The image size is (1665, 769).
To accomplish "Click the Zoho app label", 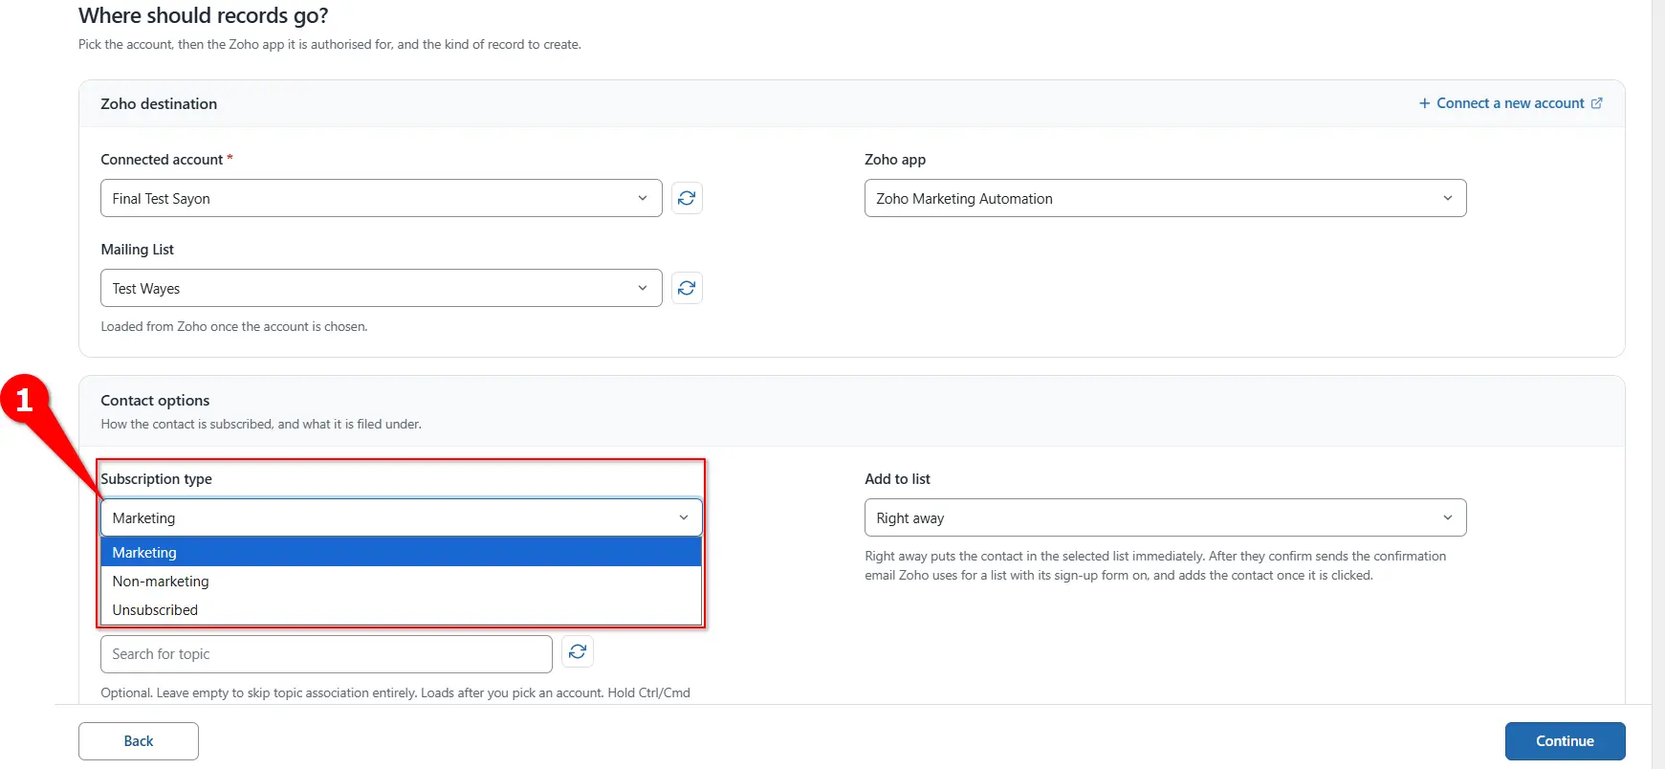I will click(895, 159).
